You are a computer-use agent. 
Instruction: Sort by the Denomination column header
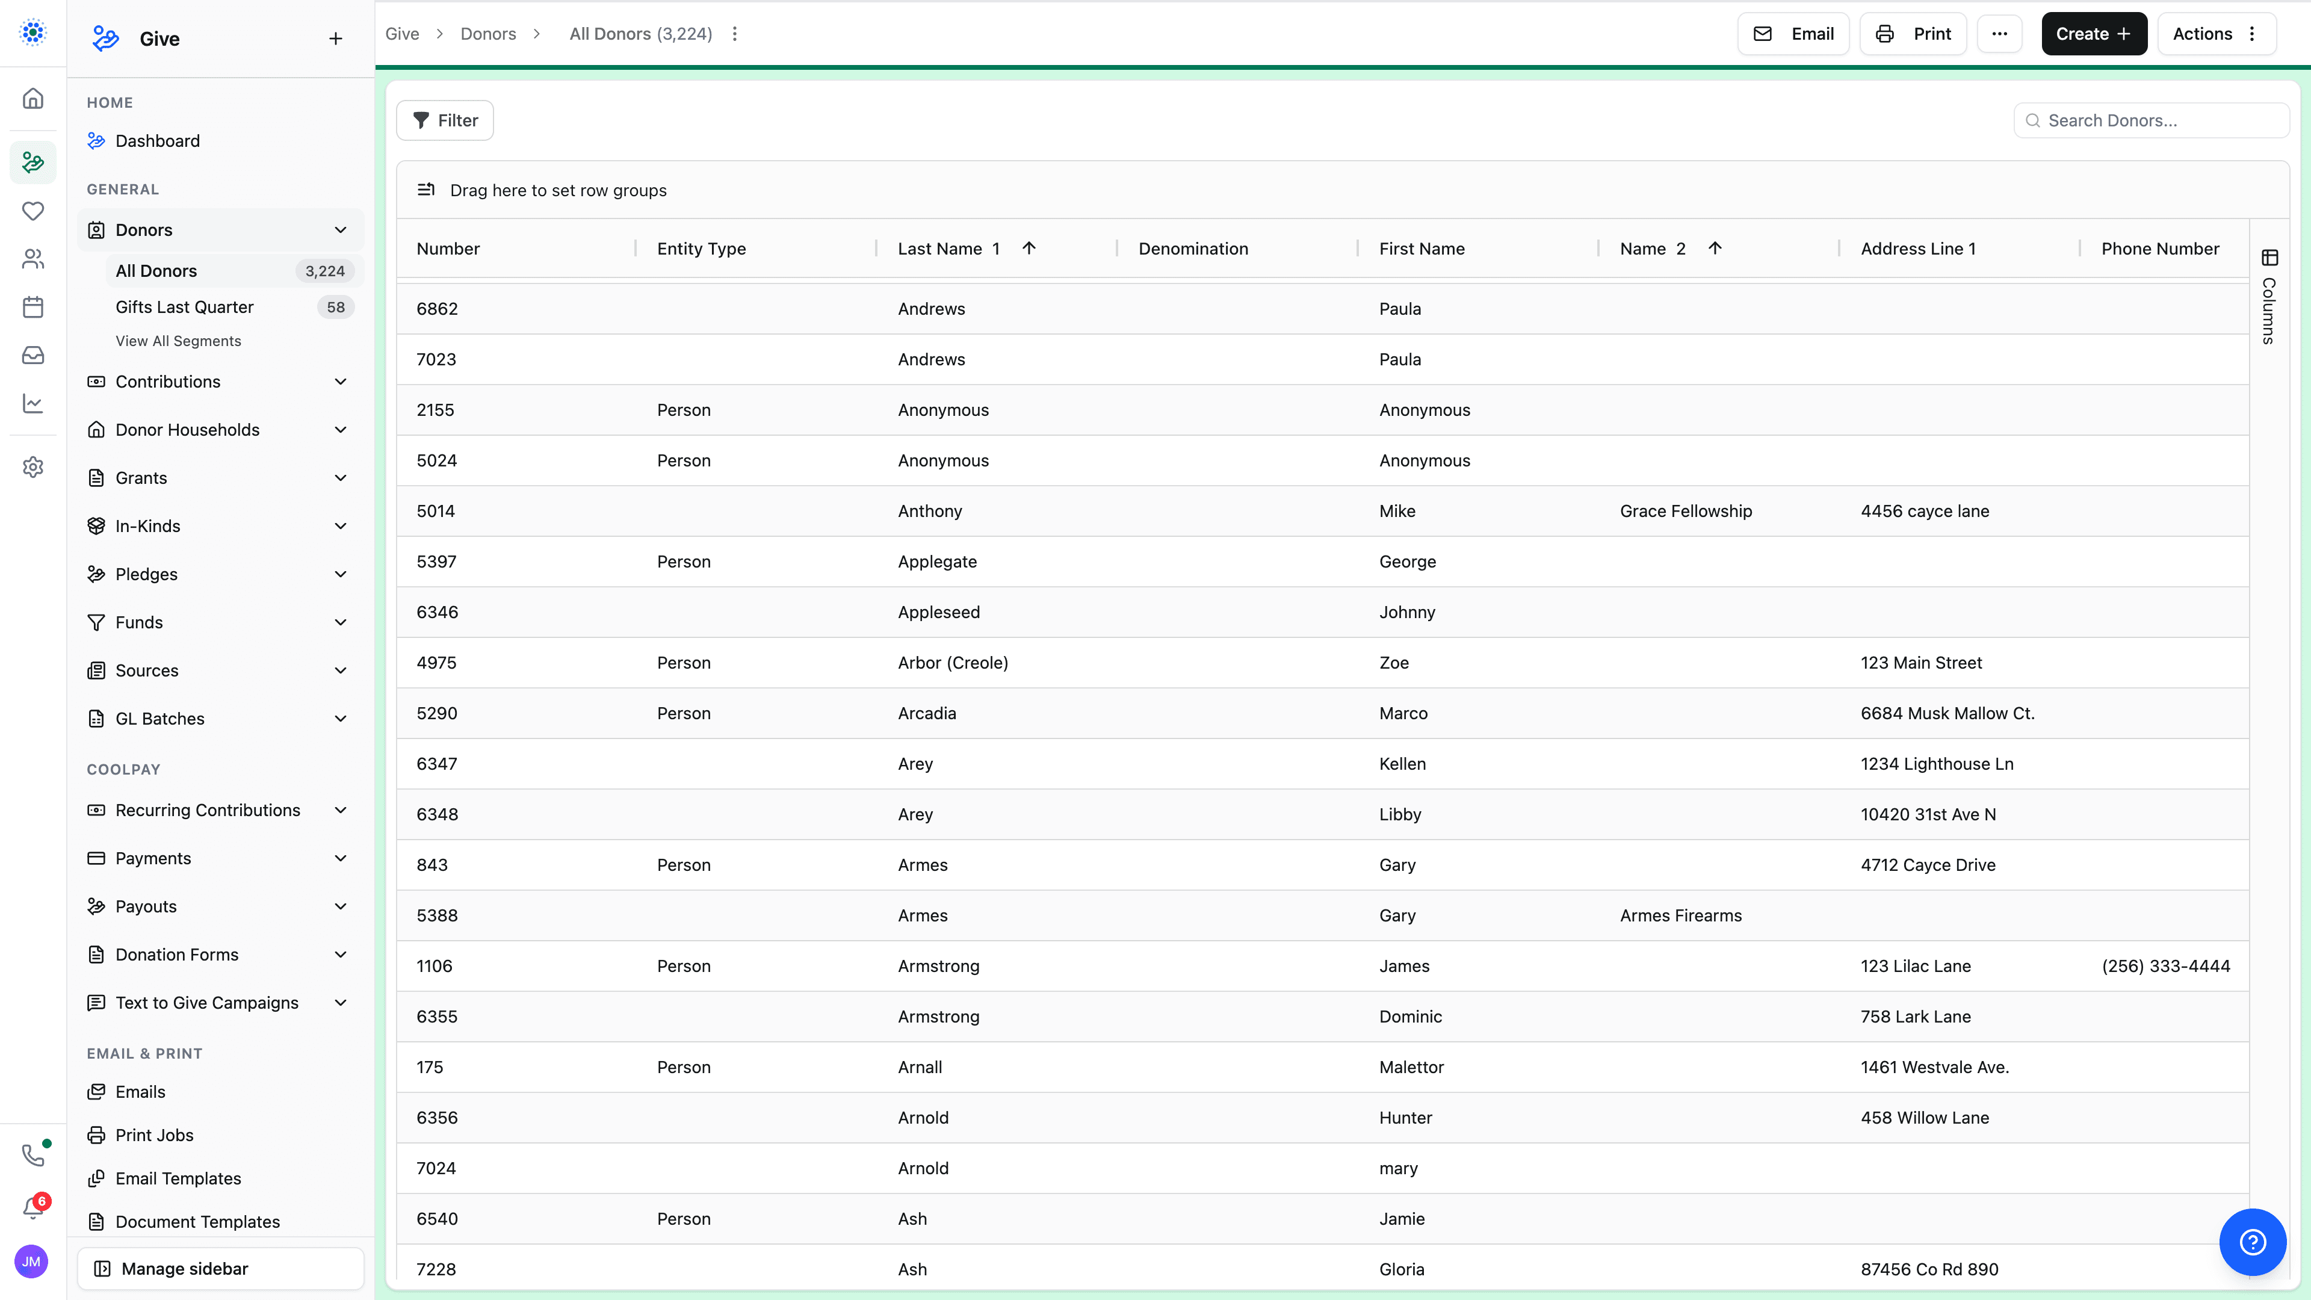coord(1193,249)
